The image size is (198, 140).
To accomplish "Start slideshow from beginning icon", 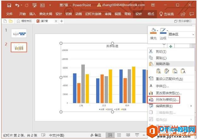I will point(34,5).
